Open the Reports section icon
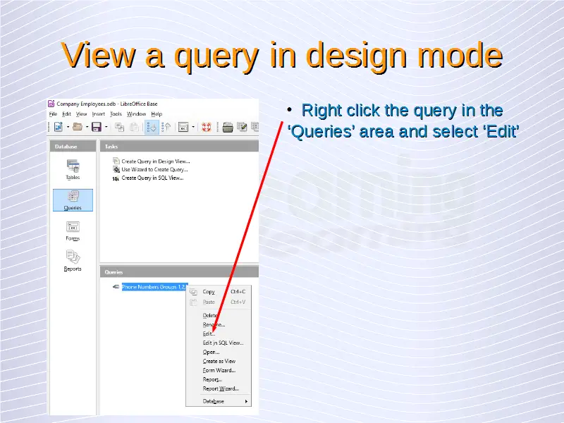 [x=73, y=259]
